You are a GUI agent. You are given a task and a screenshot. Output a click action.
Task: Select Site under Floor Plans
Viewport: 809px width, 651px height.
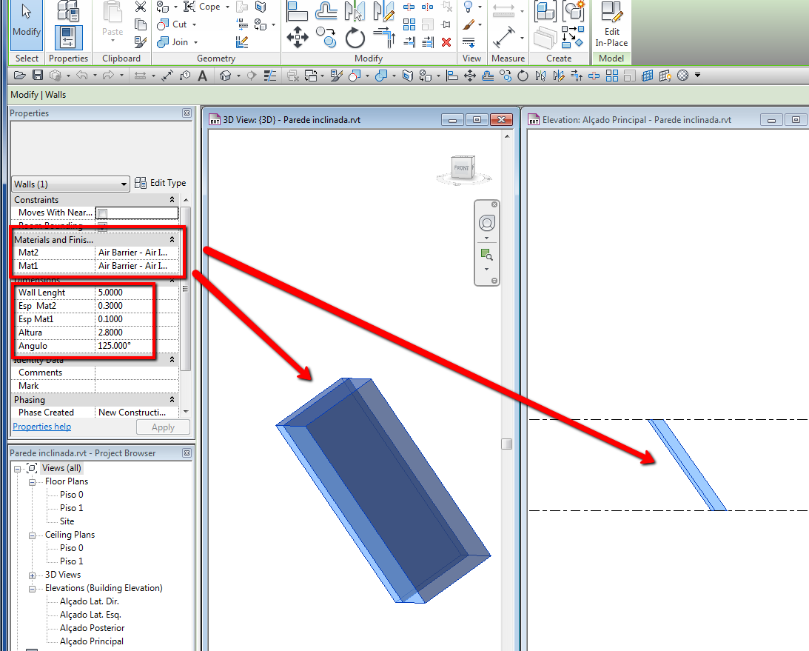coord(67,521)
